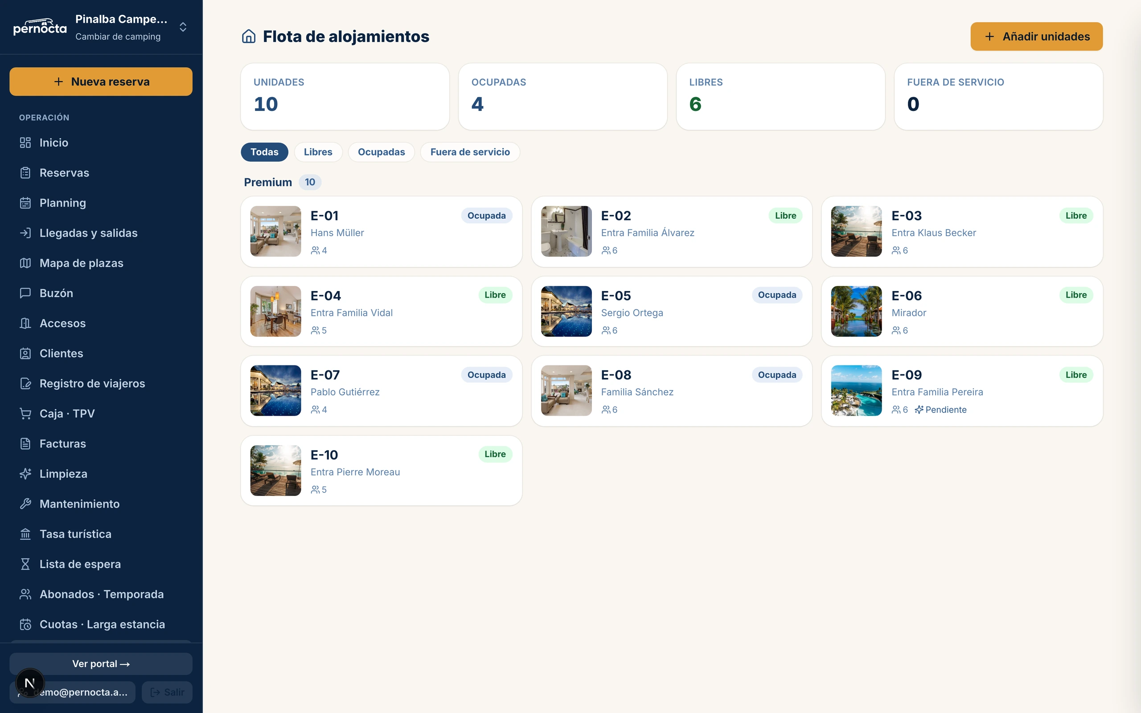Click the Nueva reserva button
This screenshot has width=1141, height=713.
pyautogui.click(x=101, y=82)
